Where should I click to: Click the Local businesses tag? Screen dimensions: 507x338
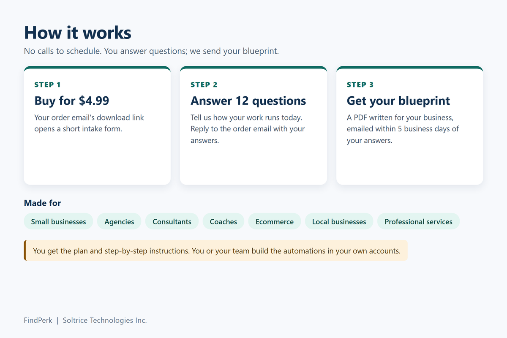click(x=339, y=221)
